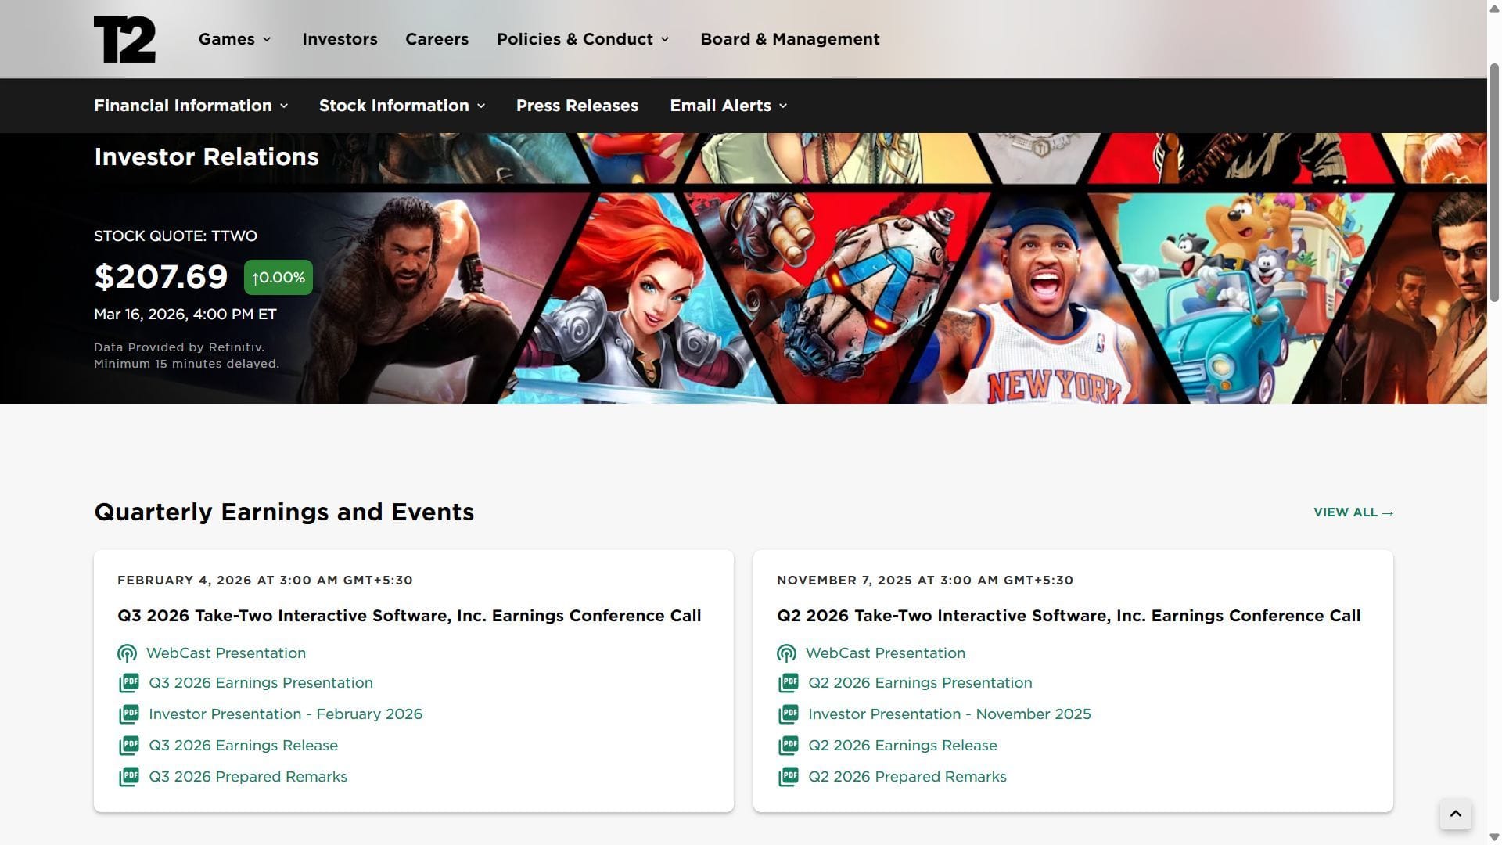Click the Games nav label
Image resolution: width=1502 pixels, height=845 pixels.
point(226,39)
